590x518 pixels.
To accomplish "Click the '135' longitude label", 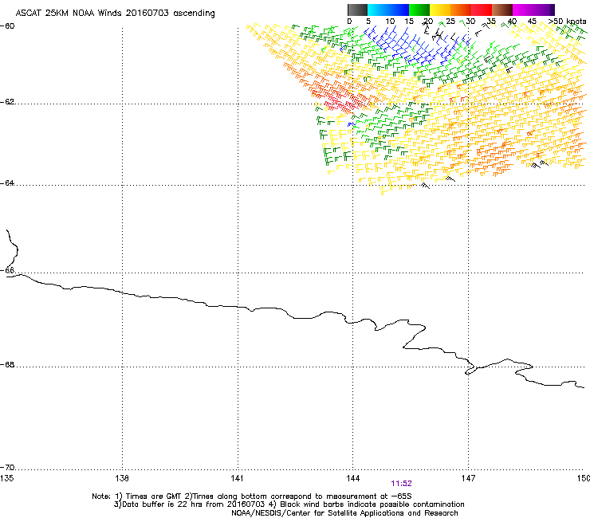I will 6,478.
